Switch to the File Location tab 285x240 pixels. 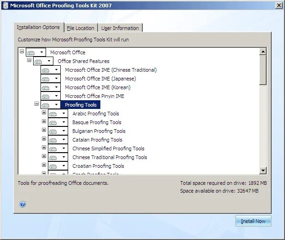click(81, 28)
